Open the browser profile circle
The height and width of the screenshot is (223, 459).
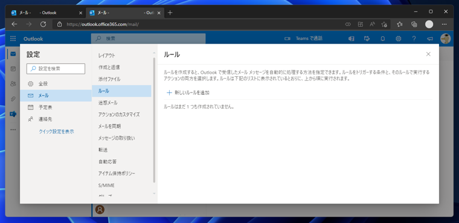coord(429,24)
